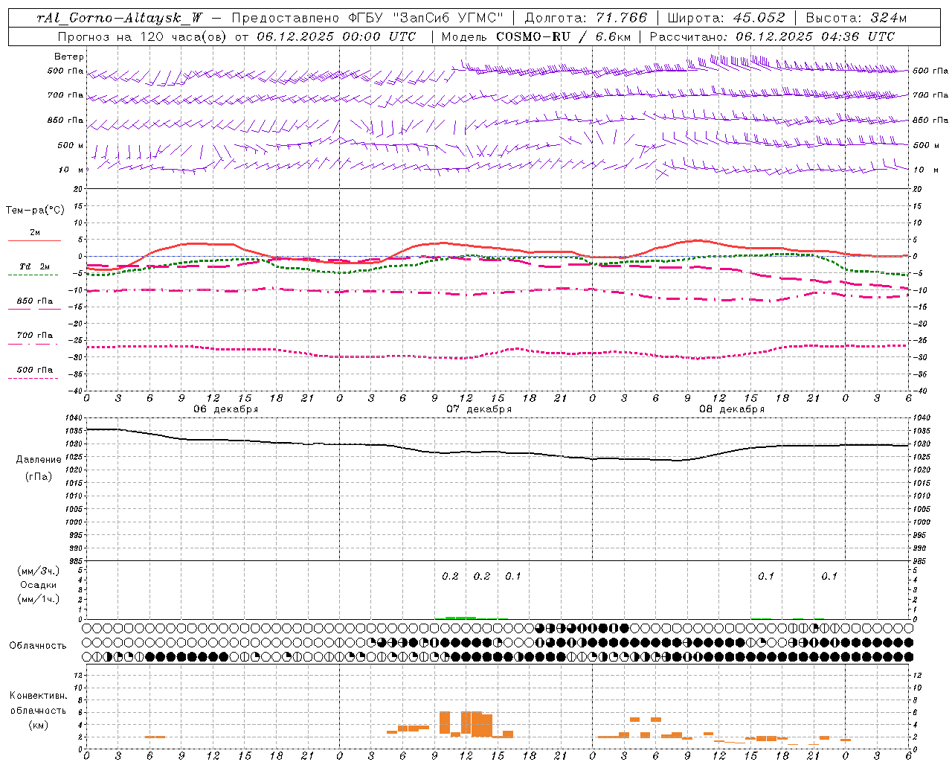952x762 pixels.
Task: Click the 07 декабря date label
Action: pyautogui.click(x=479, y=409)
